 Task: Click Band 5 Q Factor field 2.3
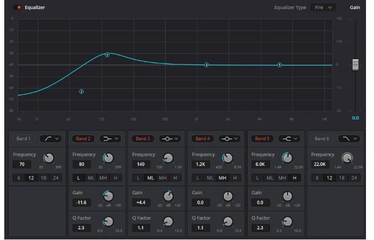pos(260,228)
